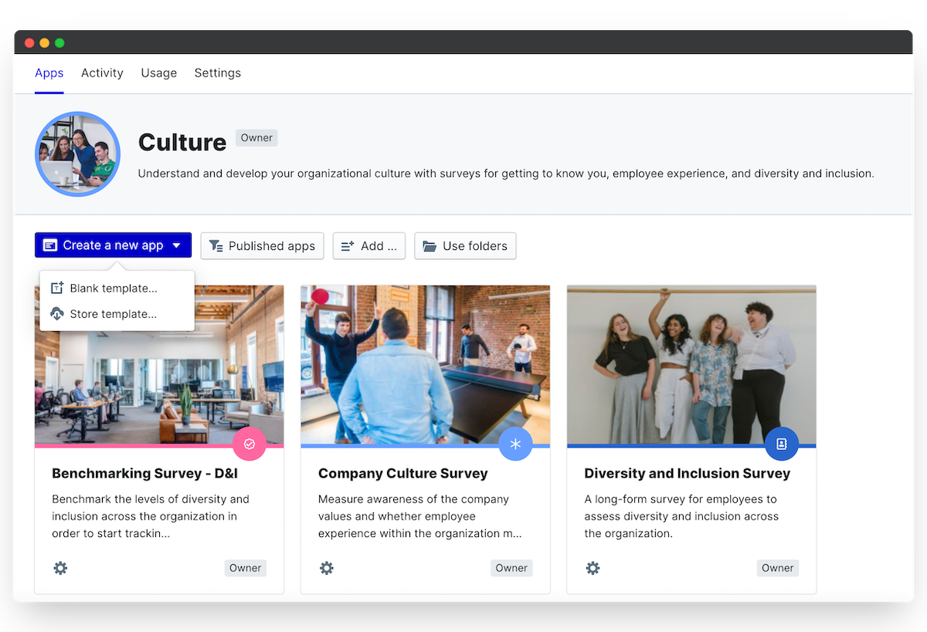Image resolution: width=927 pixels, height=632 pixels.
Task: Click the Store template cloud icon
Action: click(x=56, y=314)
